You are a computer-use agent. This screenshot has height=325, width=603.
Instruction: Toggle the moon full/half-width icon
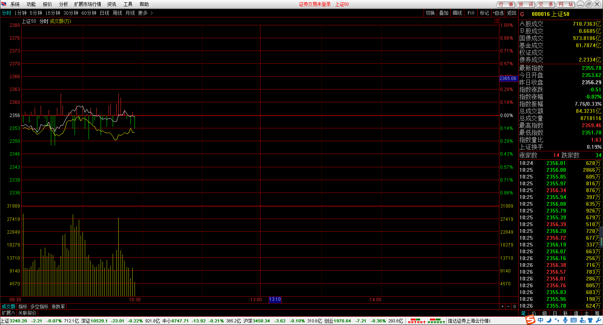tap(549, 320)
